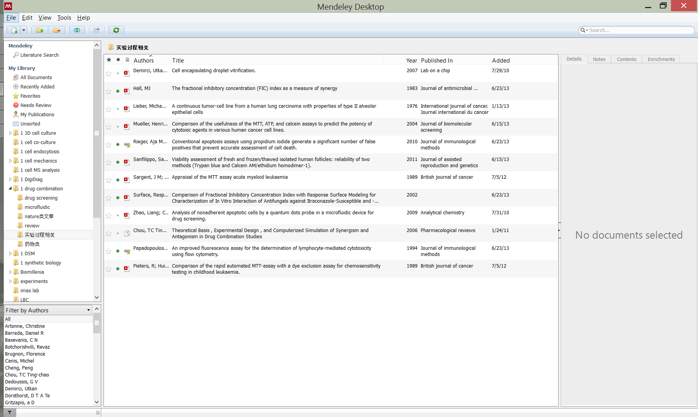698x417 pixels.
Task: Switch to the Enrichments tab
Action: (x=661, y=59)
